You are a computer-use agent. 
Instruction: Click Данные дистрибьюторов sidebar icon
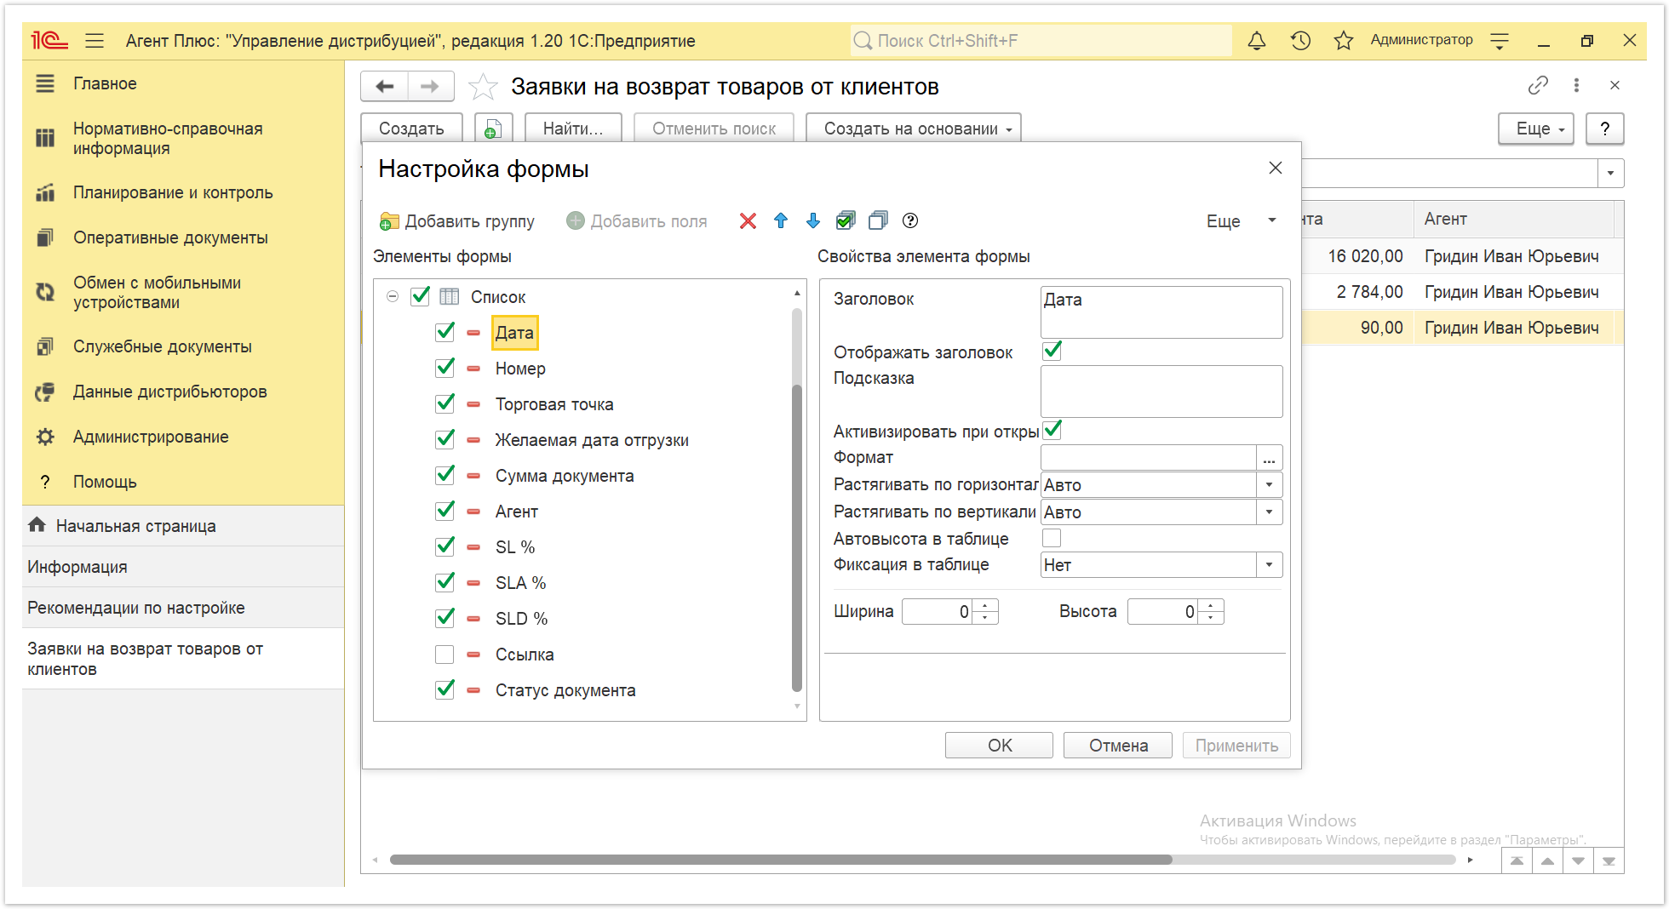(x=45, y=392)
